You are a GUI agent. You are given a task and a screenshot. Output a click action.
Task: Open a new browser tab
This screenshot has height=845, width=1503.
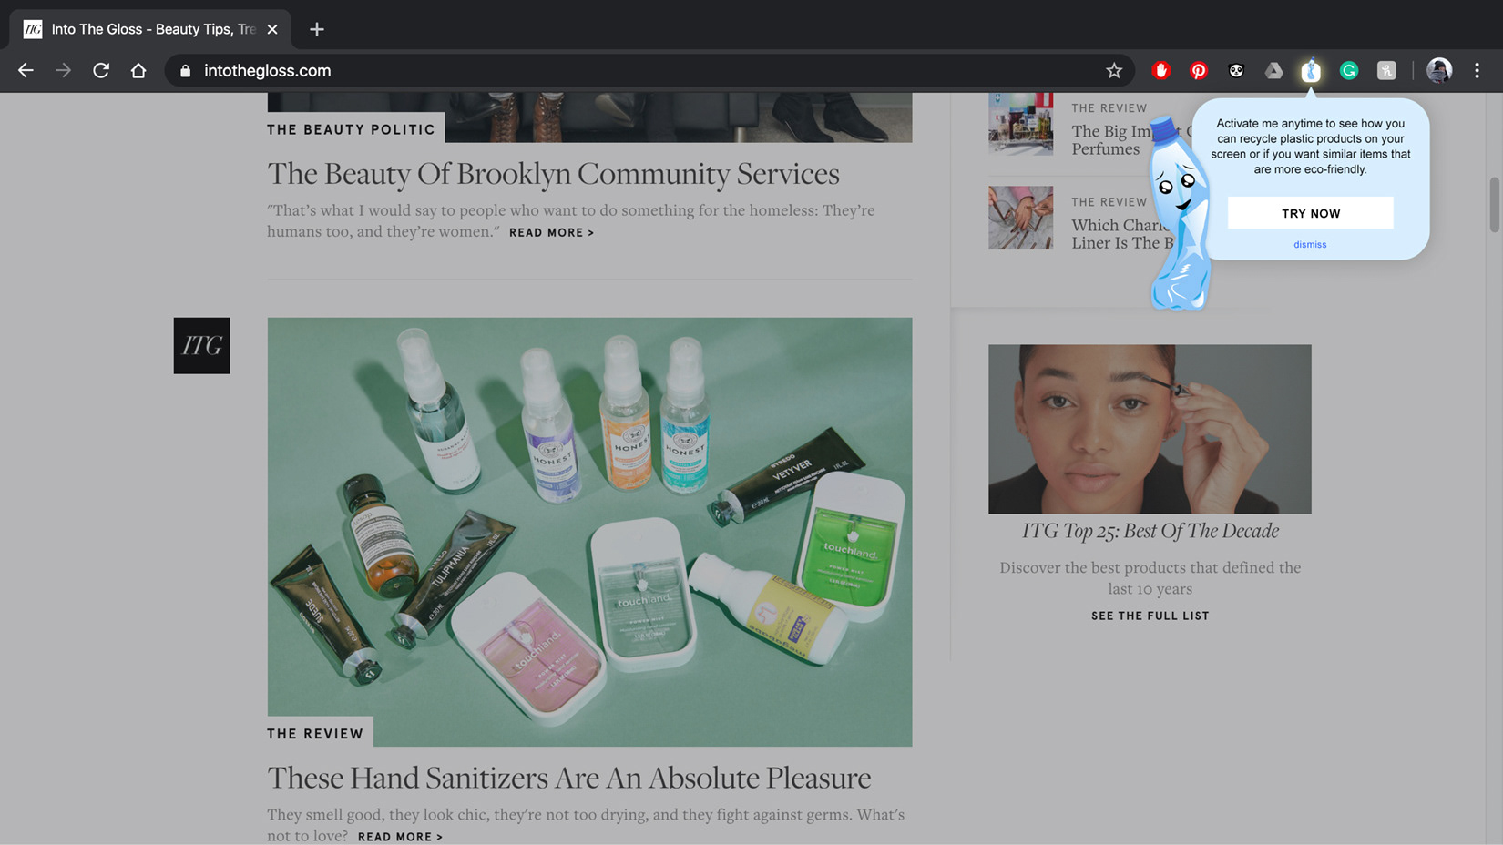317,29
